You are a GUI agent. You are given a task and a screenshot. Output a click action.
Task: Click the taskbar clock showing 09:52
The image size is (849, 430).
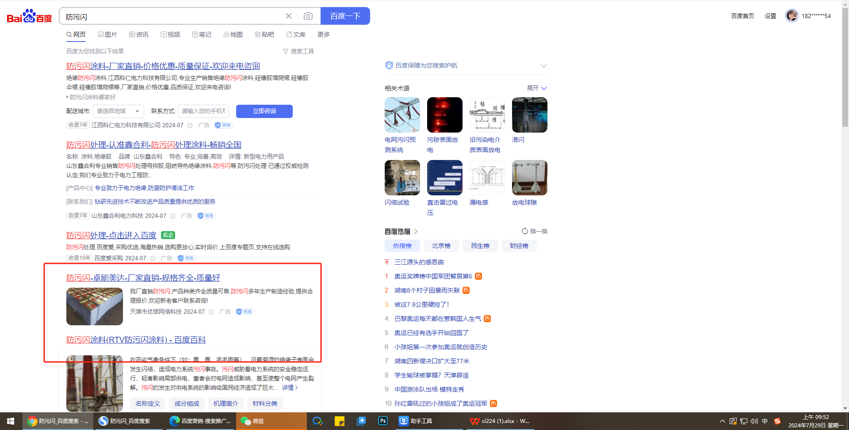(x=816, y=421)
